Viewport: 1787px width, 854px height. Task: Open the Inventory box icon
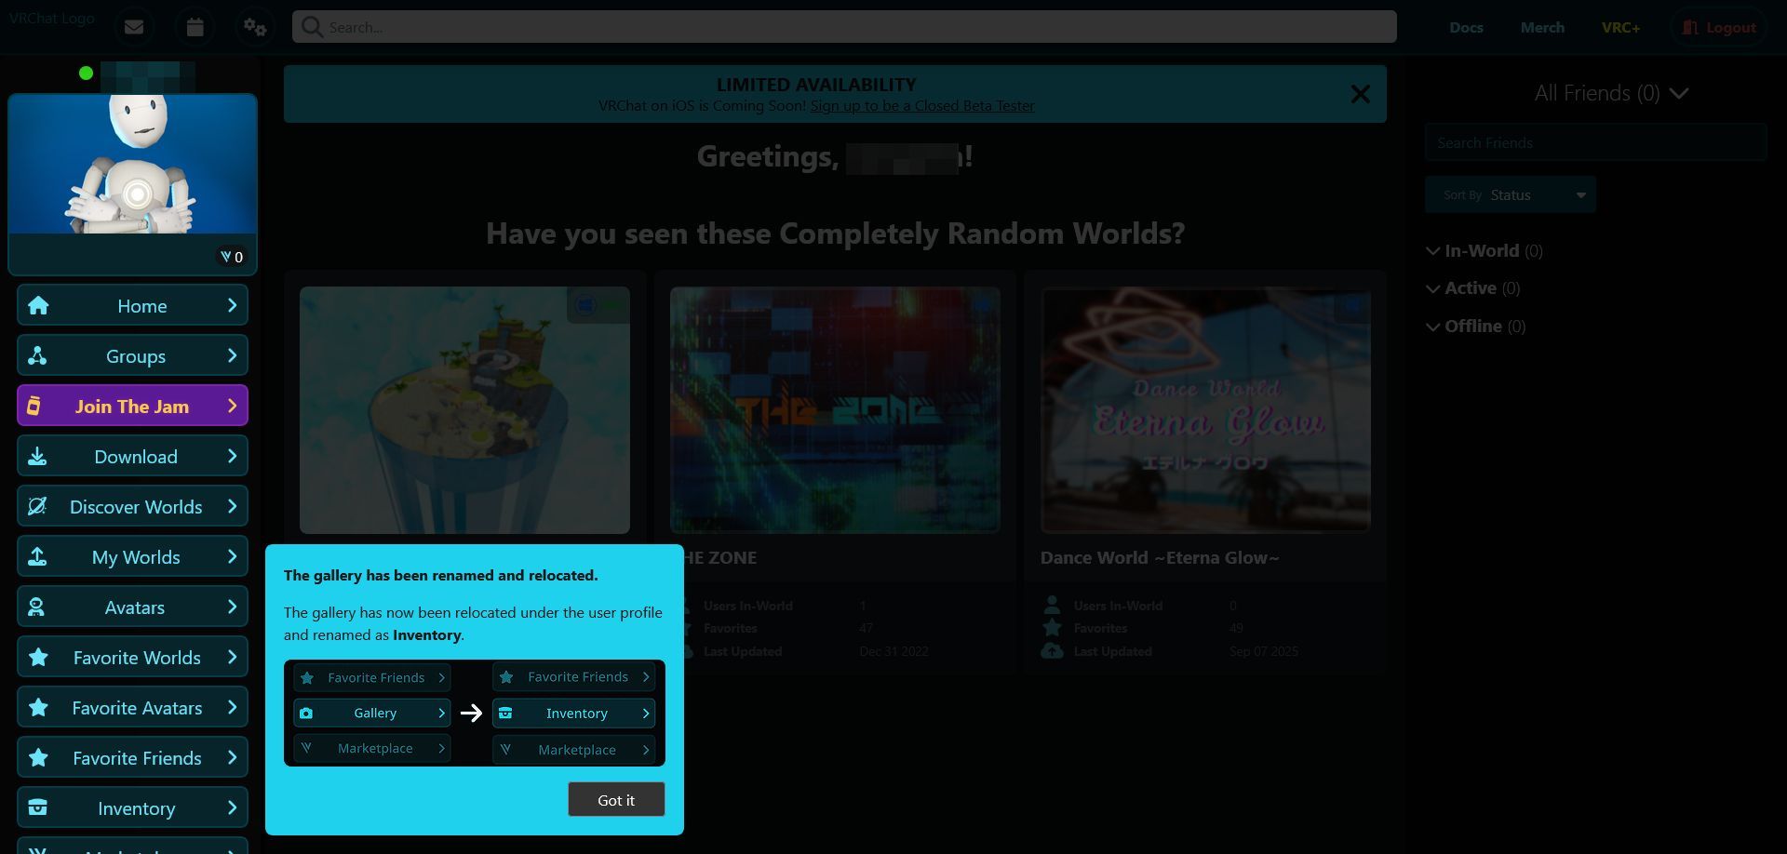click(37, 807)
